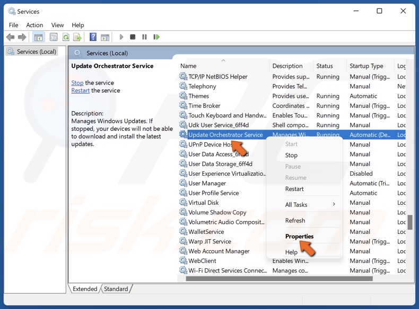Image resolution: width=419 pixels, height=309 pixels.
Task: Switch to the Standard tab
Action: pos(116,289)
